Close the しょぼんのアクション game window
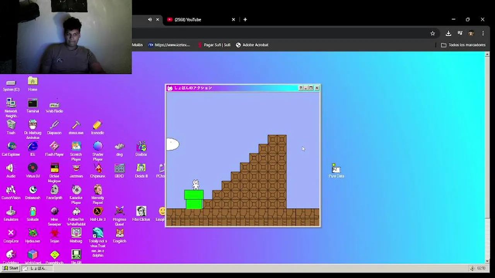 tap(317, 88)
